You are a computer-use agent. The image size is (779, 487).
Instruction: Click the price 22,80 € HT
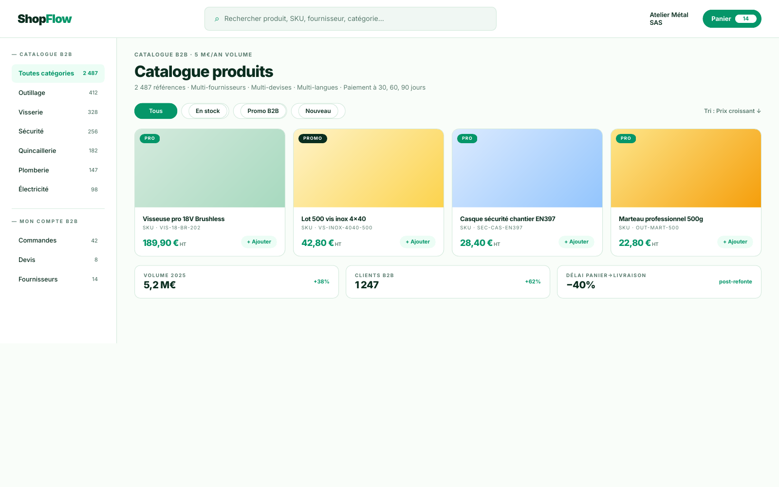(x=638, y=243)
